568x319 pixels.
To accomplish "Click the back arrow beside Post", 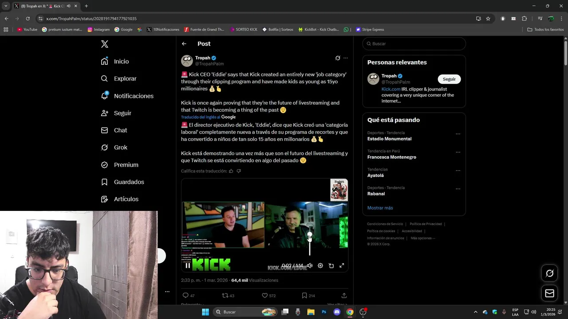I will 184,44.
